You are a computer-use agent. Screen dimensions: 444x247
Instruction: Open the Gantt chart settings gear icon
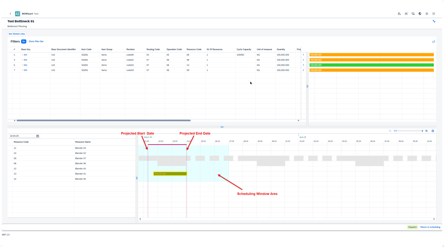433,131
